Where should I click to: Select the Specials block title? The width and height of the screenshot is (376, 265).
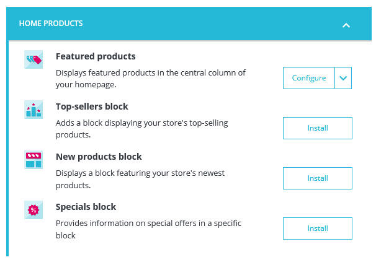tap(86, 207)
